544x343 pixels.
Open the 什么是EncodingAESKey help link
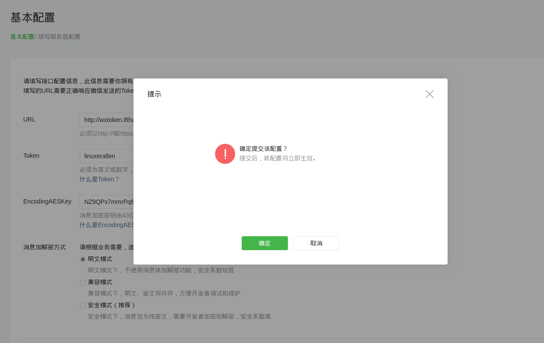click(x=107, y=225)
